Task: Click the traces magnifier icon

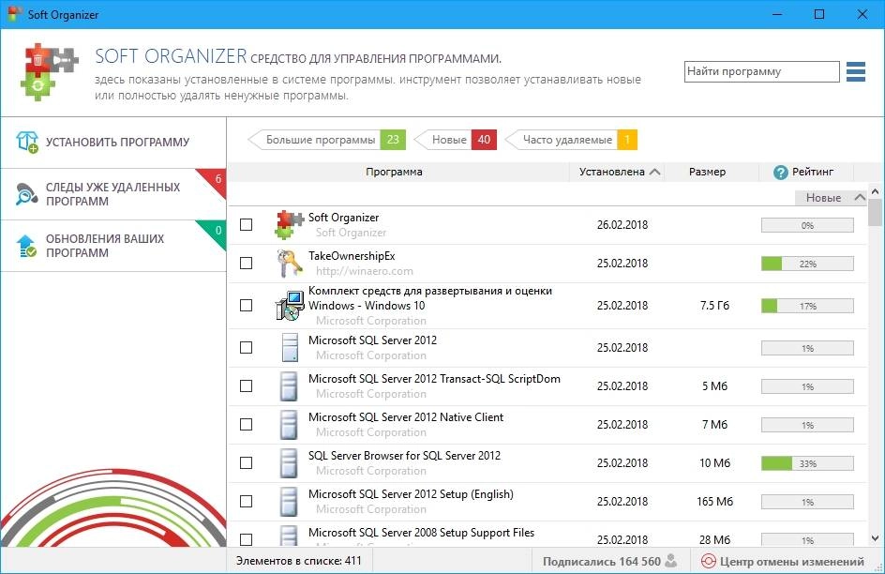Action: tap(26, 194)
